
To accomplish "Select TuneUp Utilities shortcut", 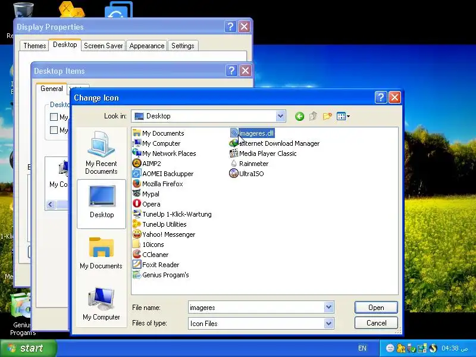I will point(159,224).
